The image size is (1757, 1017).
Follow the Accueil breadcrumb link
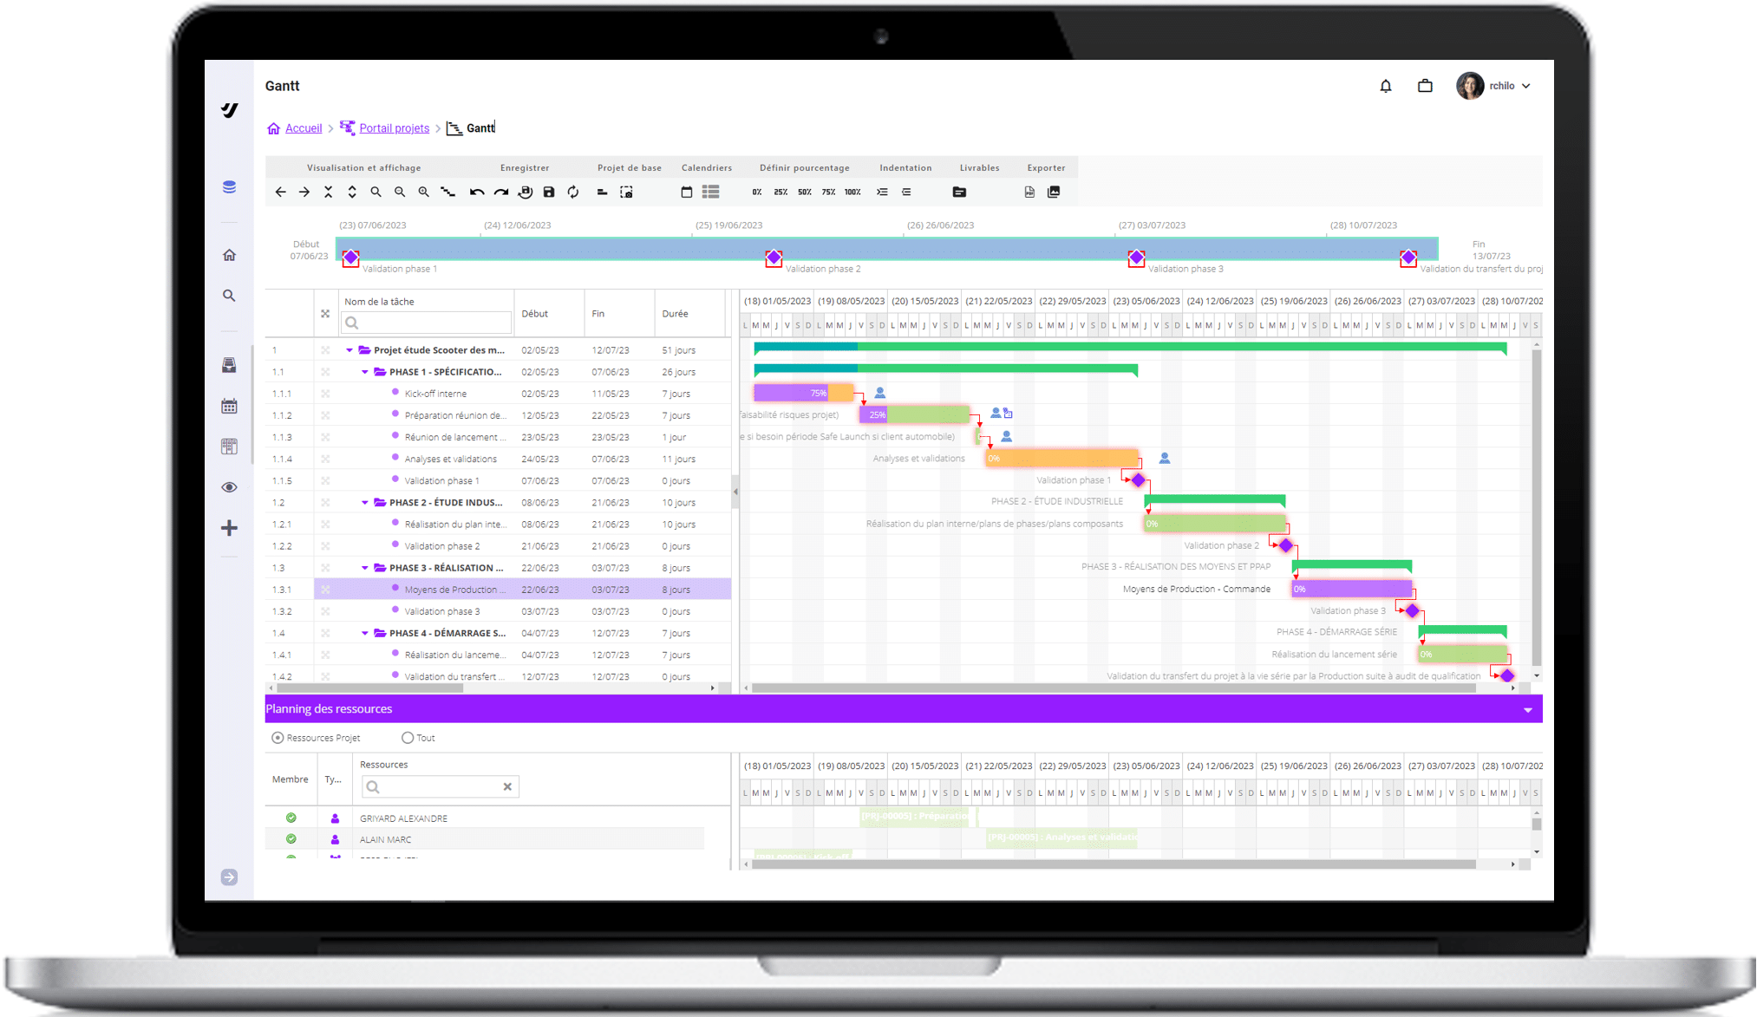click(x=304, y=128)
